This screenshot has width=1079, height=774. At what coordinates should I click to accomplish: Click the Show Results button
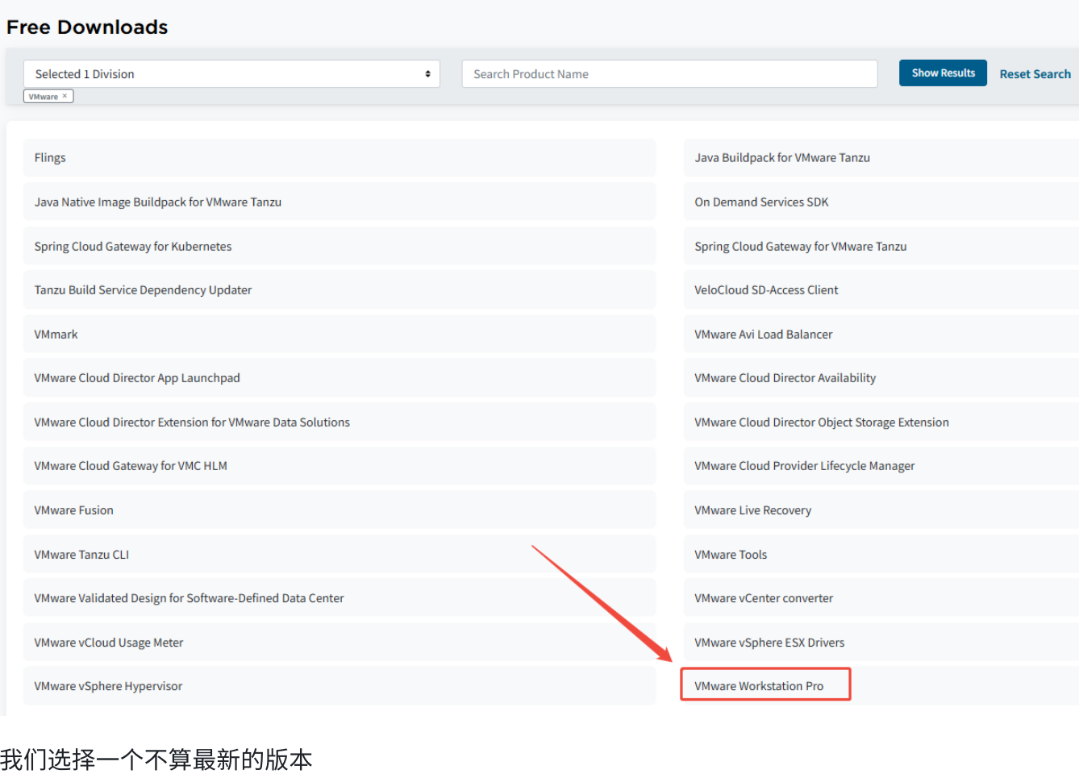tap(943, 73)
